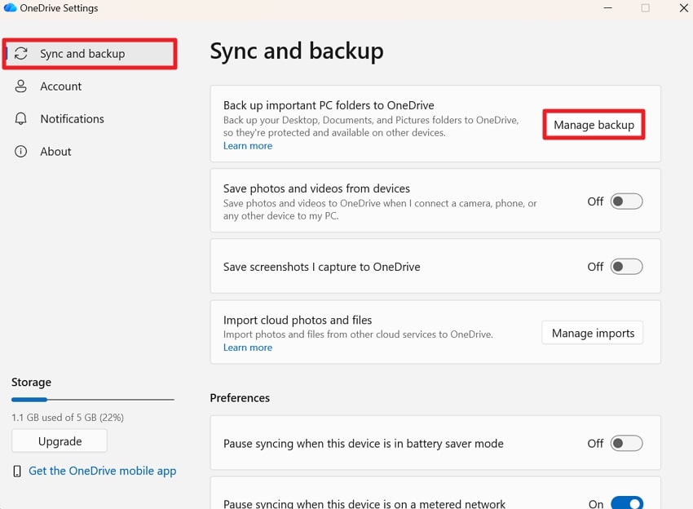Switch to the Account section
Viewport: 693px width, 509px height.
pyautogui.click(x=60, y=86)
